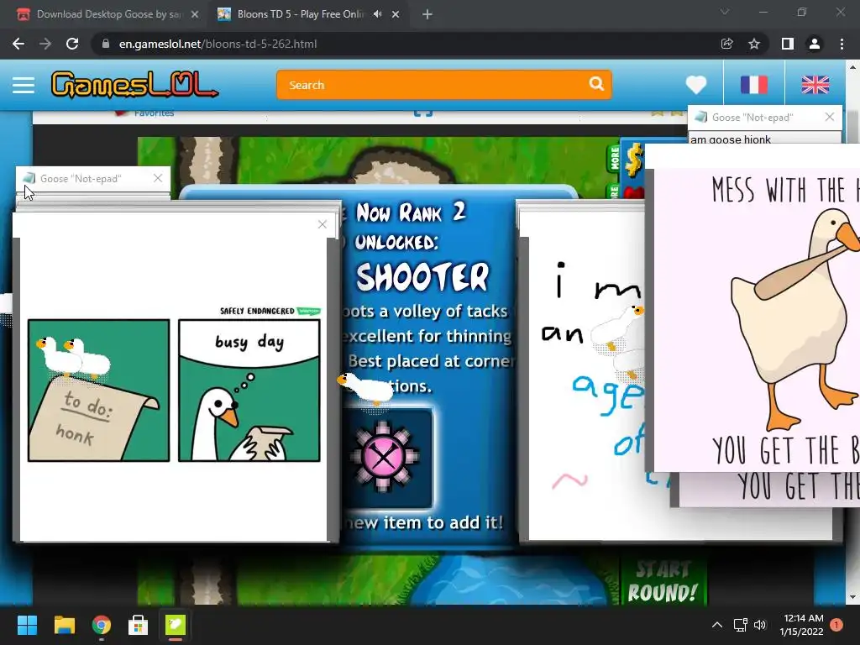This screenshot has width=860, height=645.
Task: Mute the Bloons TD 5 tab audio
Action: click(x=377, y=14)
